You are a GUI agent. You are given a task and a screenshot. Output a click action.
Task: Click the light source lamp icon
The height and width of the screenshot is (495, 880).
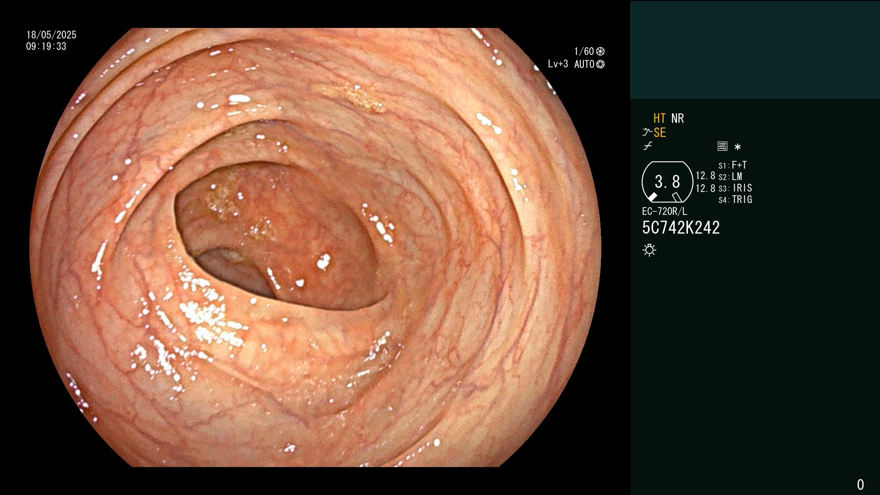click(x=649, y=250)
